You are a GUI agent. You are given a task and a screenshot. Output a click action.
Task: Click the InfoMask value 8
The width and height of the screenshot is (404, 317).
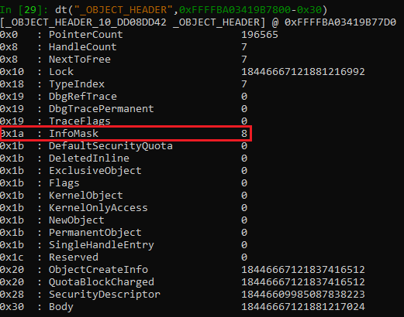coord(244,134)
